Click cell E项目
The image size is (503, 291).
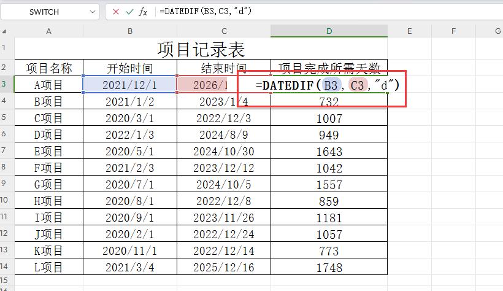[x=48, y=151]
